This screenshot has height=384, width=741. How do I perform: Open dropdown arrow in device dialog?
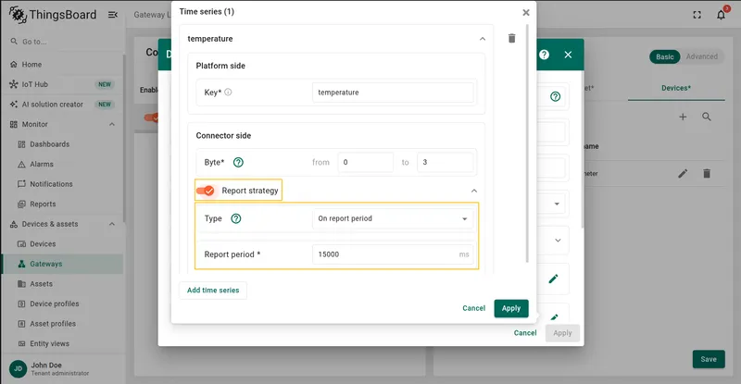tap(557, 204)
